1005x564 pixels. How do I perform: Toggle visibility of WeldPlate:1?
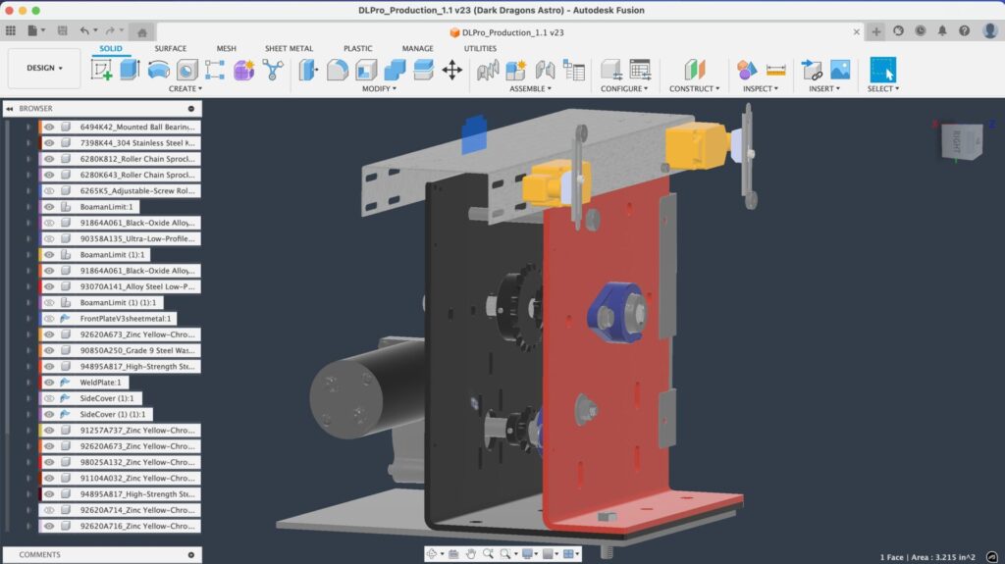49,383
